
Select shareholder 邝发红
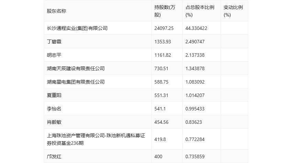click(54, 156)
